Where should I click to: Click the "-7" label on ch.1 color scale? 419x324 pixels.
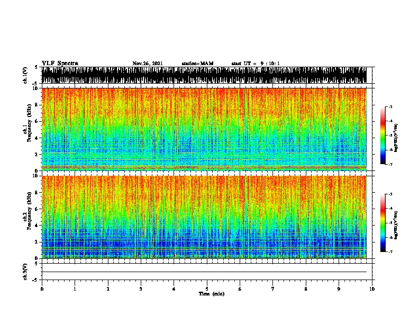[390, 164]
